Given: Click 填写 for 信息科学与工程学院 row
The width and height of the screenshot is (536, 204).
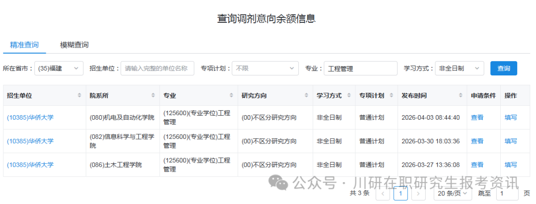Looking at the screenshot, I should (511, 141).
